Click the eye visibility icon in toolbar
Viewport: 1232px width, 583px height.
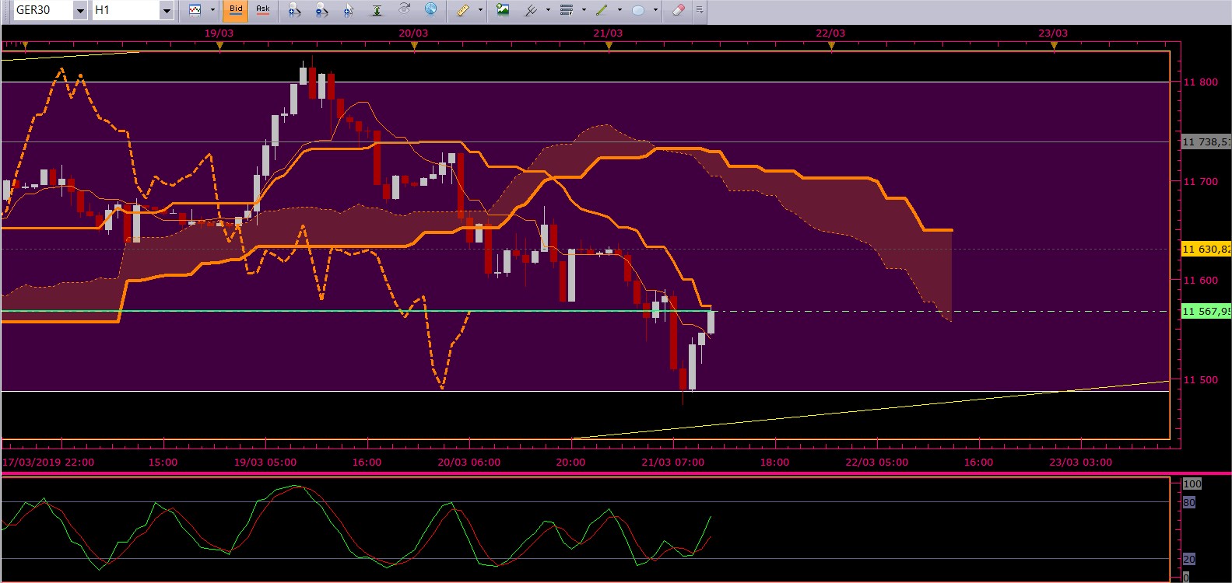[404, 9]
